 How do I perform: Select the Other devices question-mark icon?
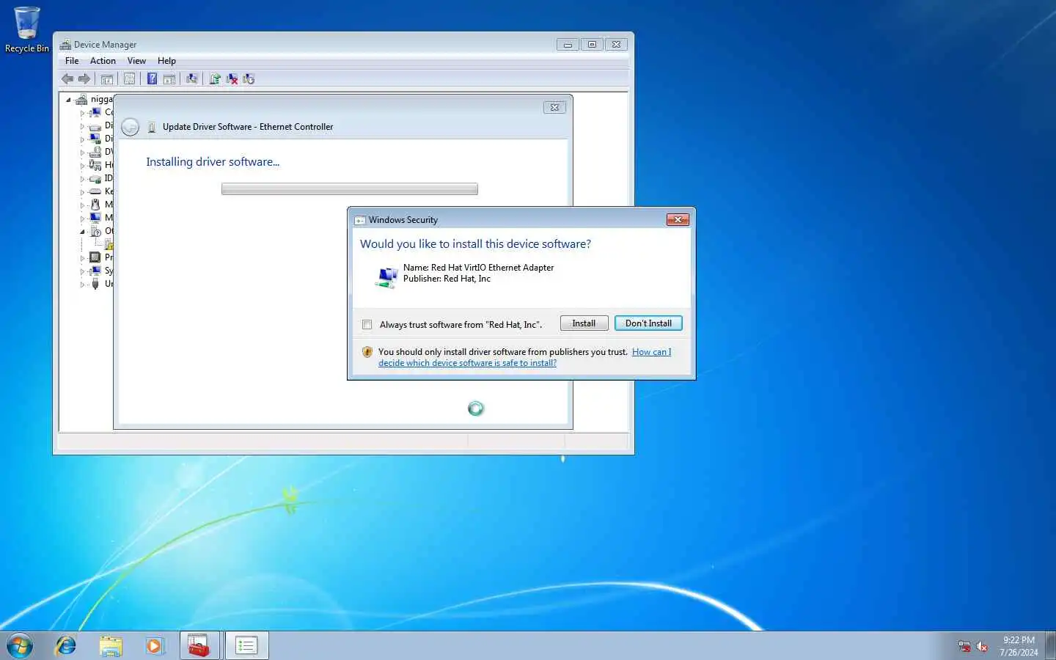pyautogui.click(x=95, y=231)
